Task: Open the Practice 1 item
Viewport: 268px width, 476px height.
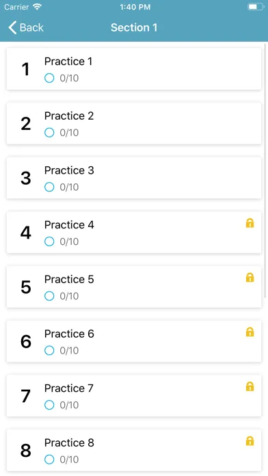Action: pyautogui.click(x=134, y=69)
